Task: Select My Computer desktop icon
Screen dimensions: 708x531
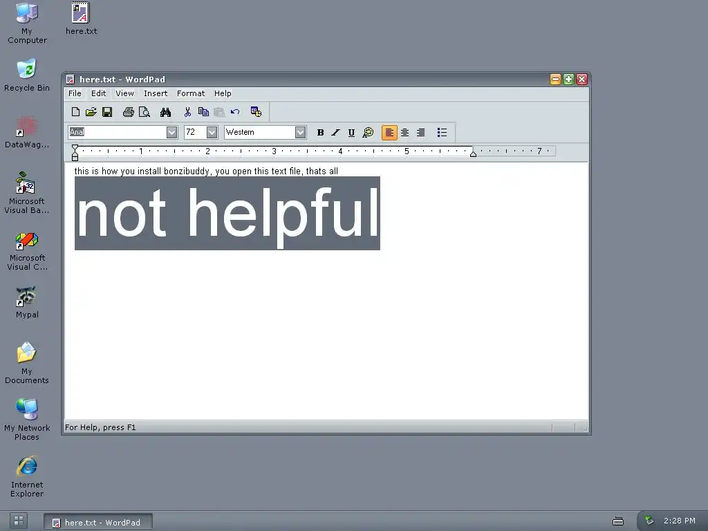Action: tap(27, 23)
